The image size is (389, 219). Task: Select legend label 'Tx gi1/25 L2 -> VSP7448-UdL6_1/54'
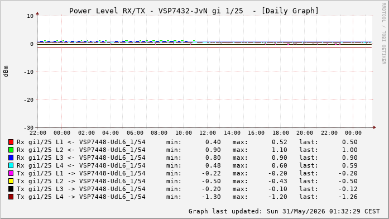[81, 181]
